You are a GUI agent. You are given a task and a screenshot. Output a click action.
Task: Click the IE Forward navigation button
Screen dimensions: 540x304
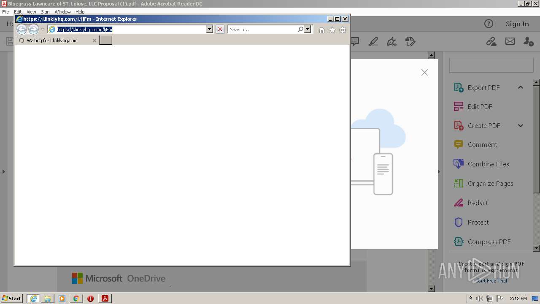pyautogui.click(x=33, y=30)
